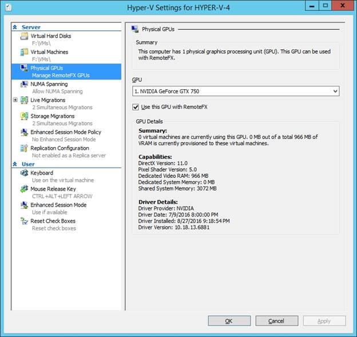Collapse the User section

[15, 164]
